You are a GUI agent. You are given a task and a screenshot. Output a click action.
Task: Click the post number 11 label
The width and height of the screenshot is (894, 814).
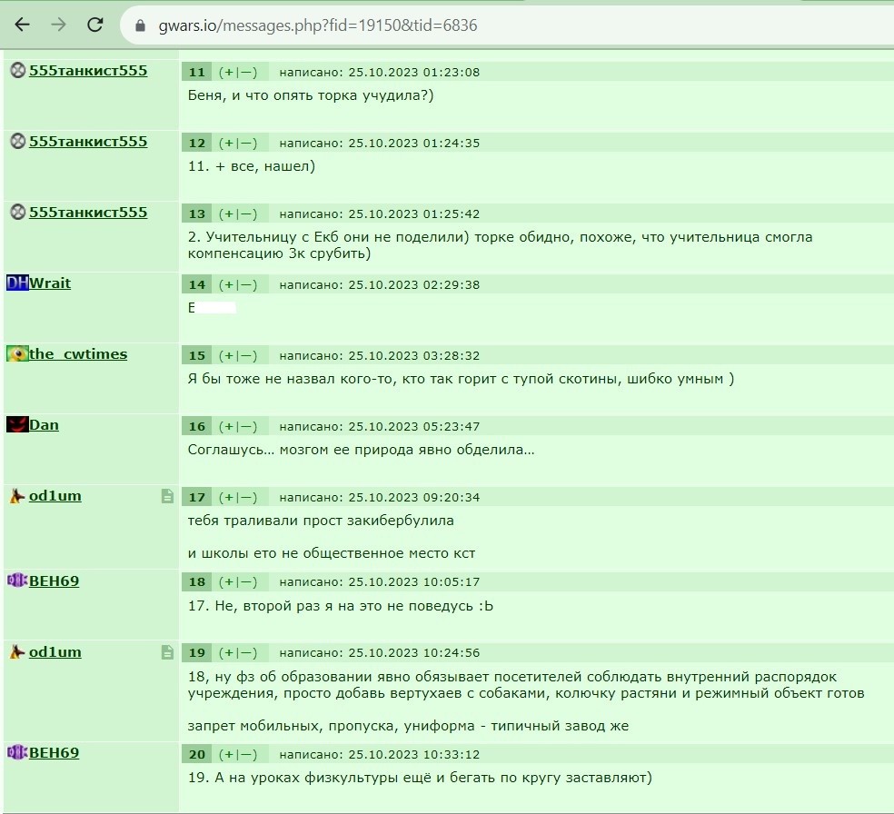pyautogui.click(x=197, y=73)
